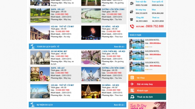Click ĐƯỜNG LÊN TIÊN CẢNH title beside fountain photo
195x109 pixels.
(x=113, y=68)
